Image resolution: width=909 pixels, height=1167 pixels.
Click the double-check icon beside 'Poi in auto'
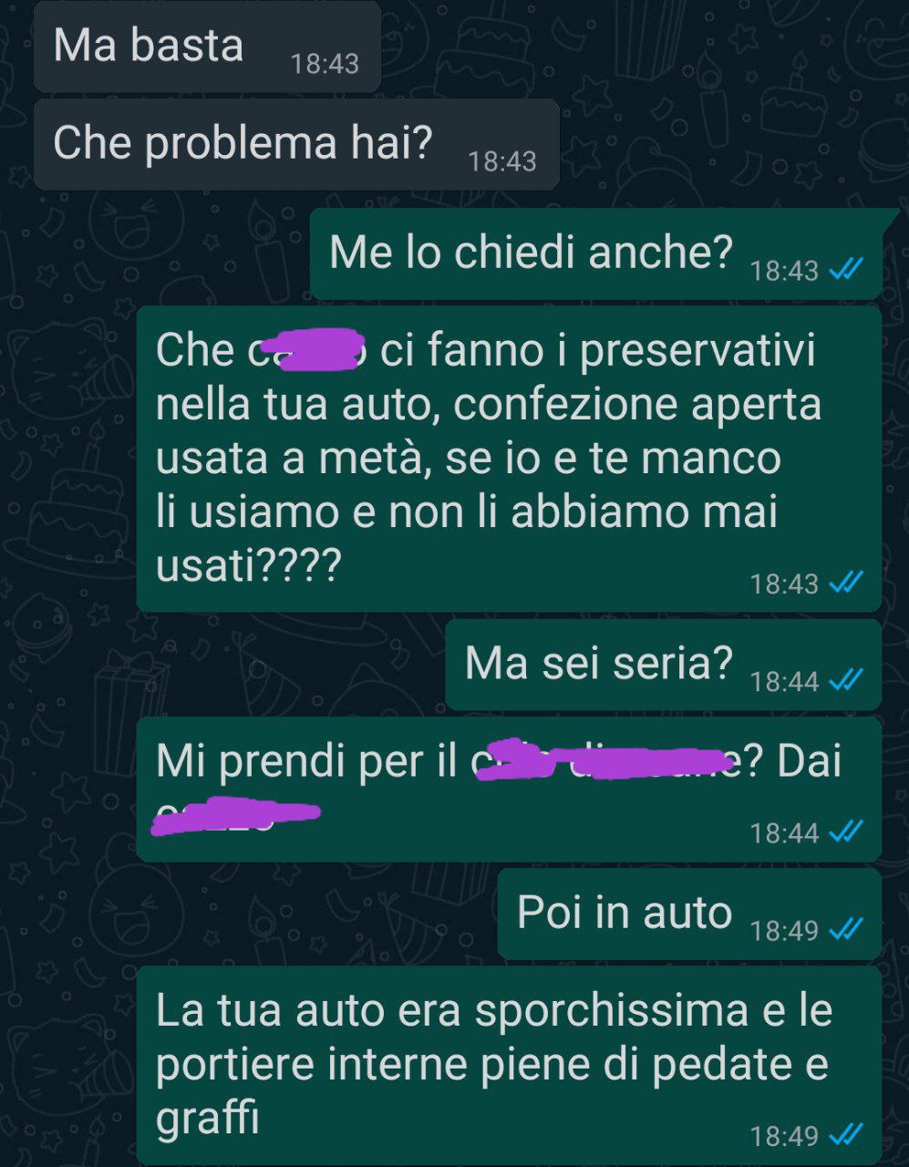click(846, 930)
